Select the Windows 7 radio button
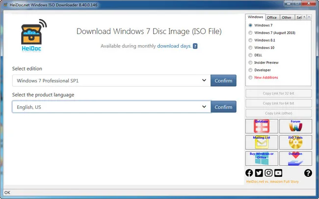Screen dimensions: 319x199 tap(250, 25)
